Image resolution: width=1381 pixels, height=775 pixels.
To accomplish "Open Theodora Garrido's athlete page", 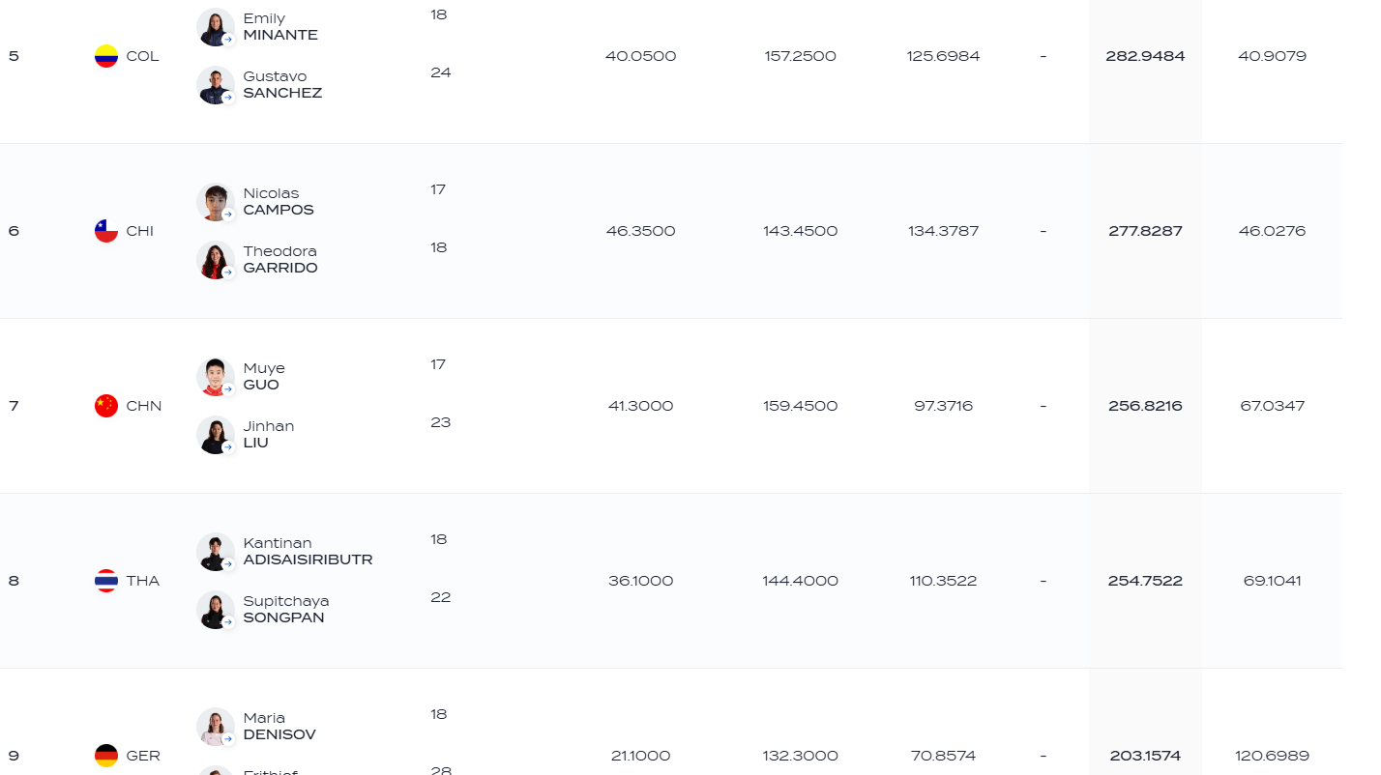I will point(280,260).
